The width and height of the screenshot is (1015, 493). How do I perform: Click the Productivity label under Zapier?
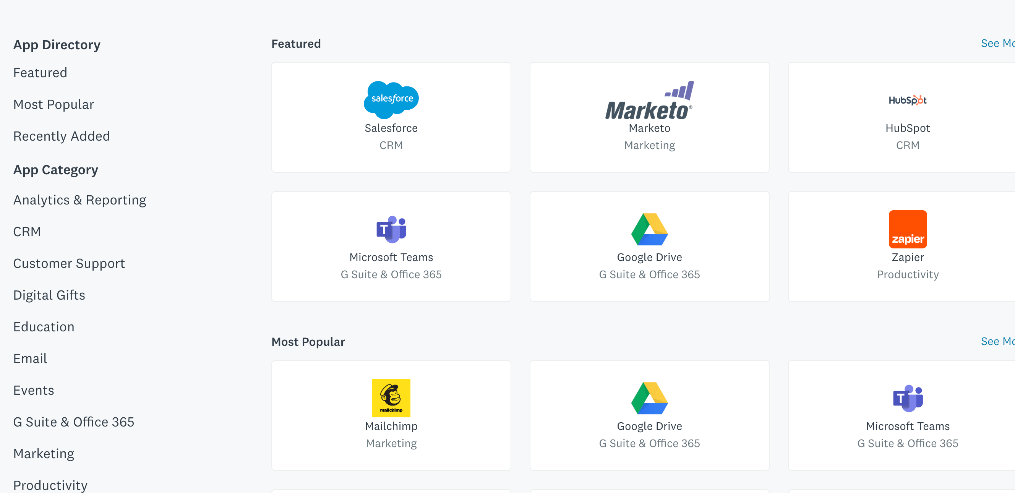[x=908, y=275]
